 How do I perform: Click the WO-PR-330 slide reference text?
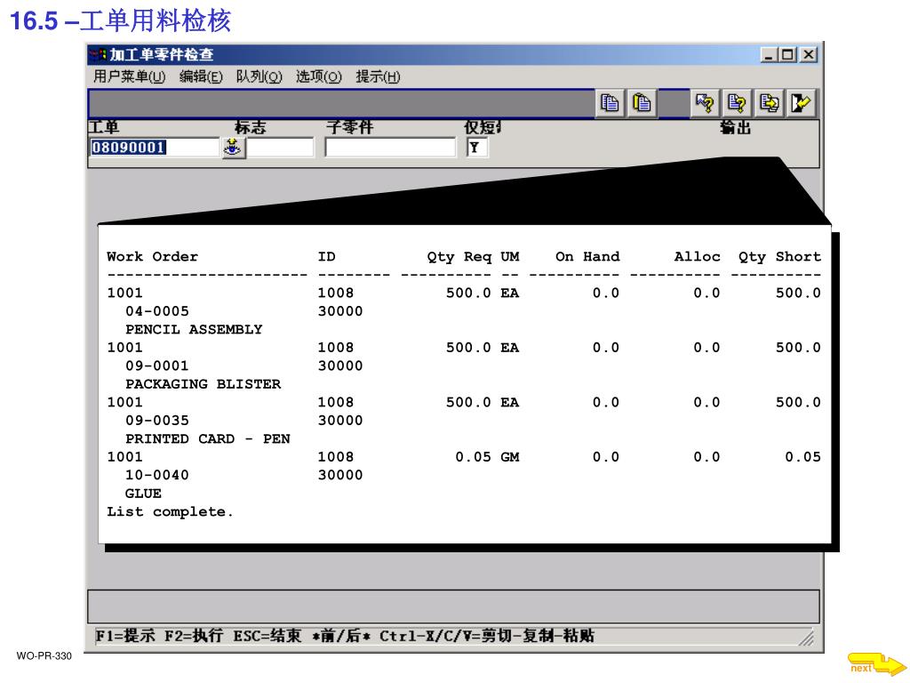pyautogui.click(x=44, y=655)
